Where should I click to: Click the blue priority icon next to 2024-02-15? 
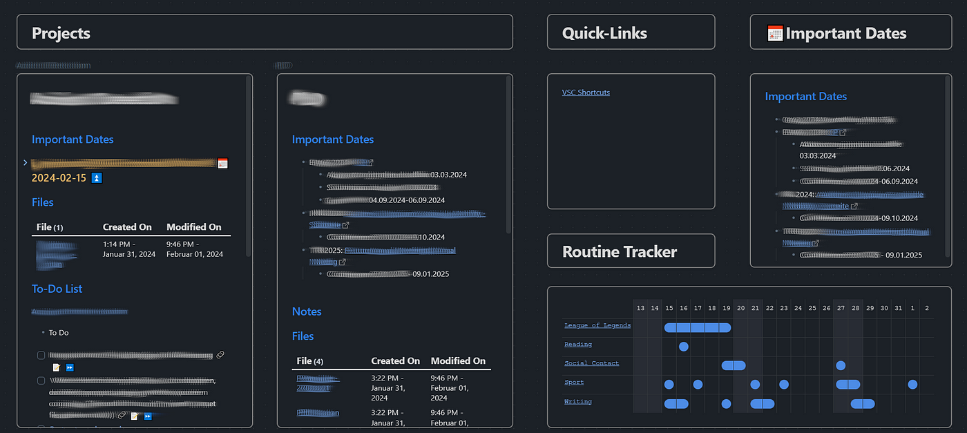coord(97,178)
